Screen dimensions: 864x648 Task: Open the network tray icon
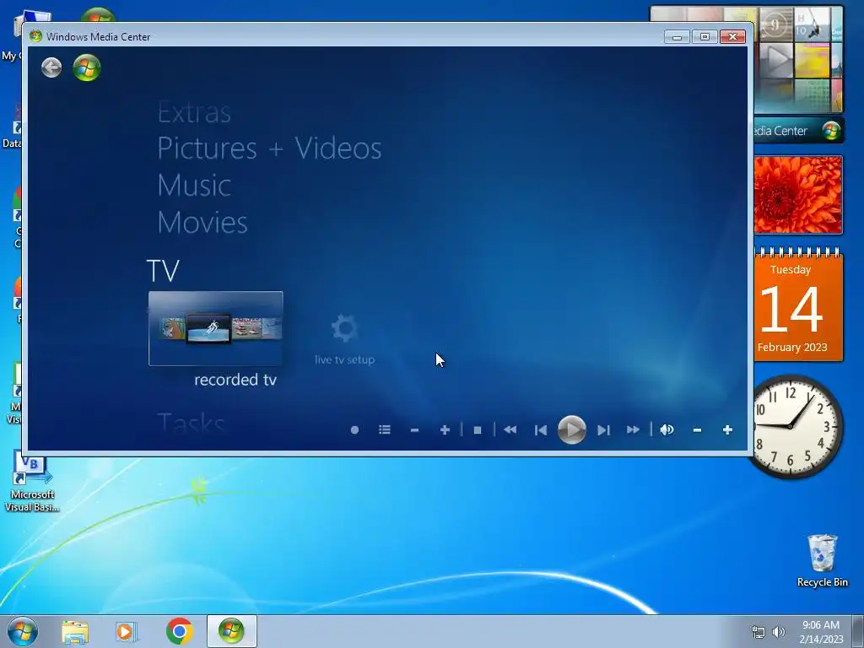[x=759, y=632]
